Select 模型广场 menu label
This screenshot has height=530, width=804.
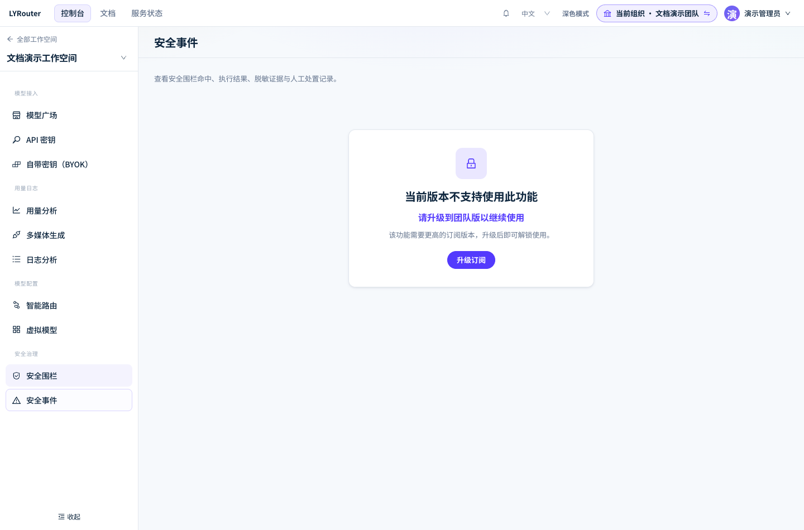[x=42, y=115]
